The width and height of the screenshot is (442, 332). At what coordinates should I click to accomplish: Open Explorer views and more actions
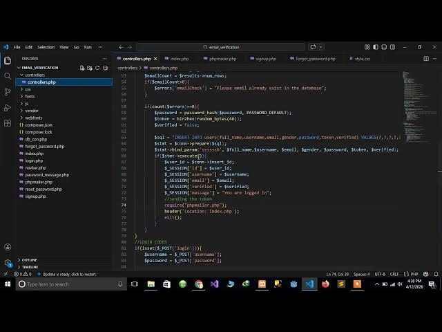[105, 59]
